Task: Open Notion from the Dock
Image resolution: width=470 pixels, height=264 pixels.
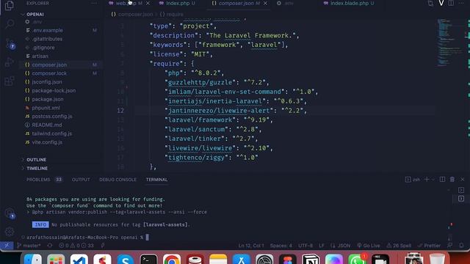Action: tap(311, 259)
